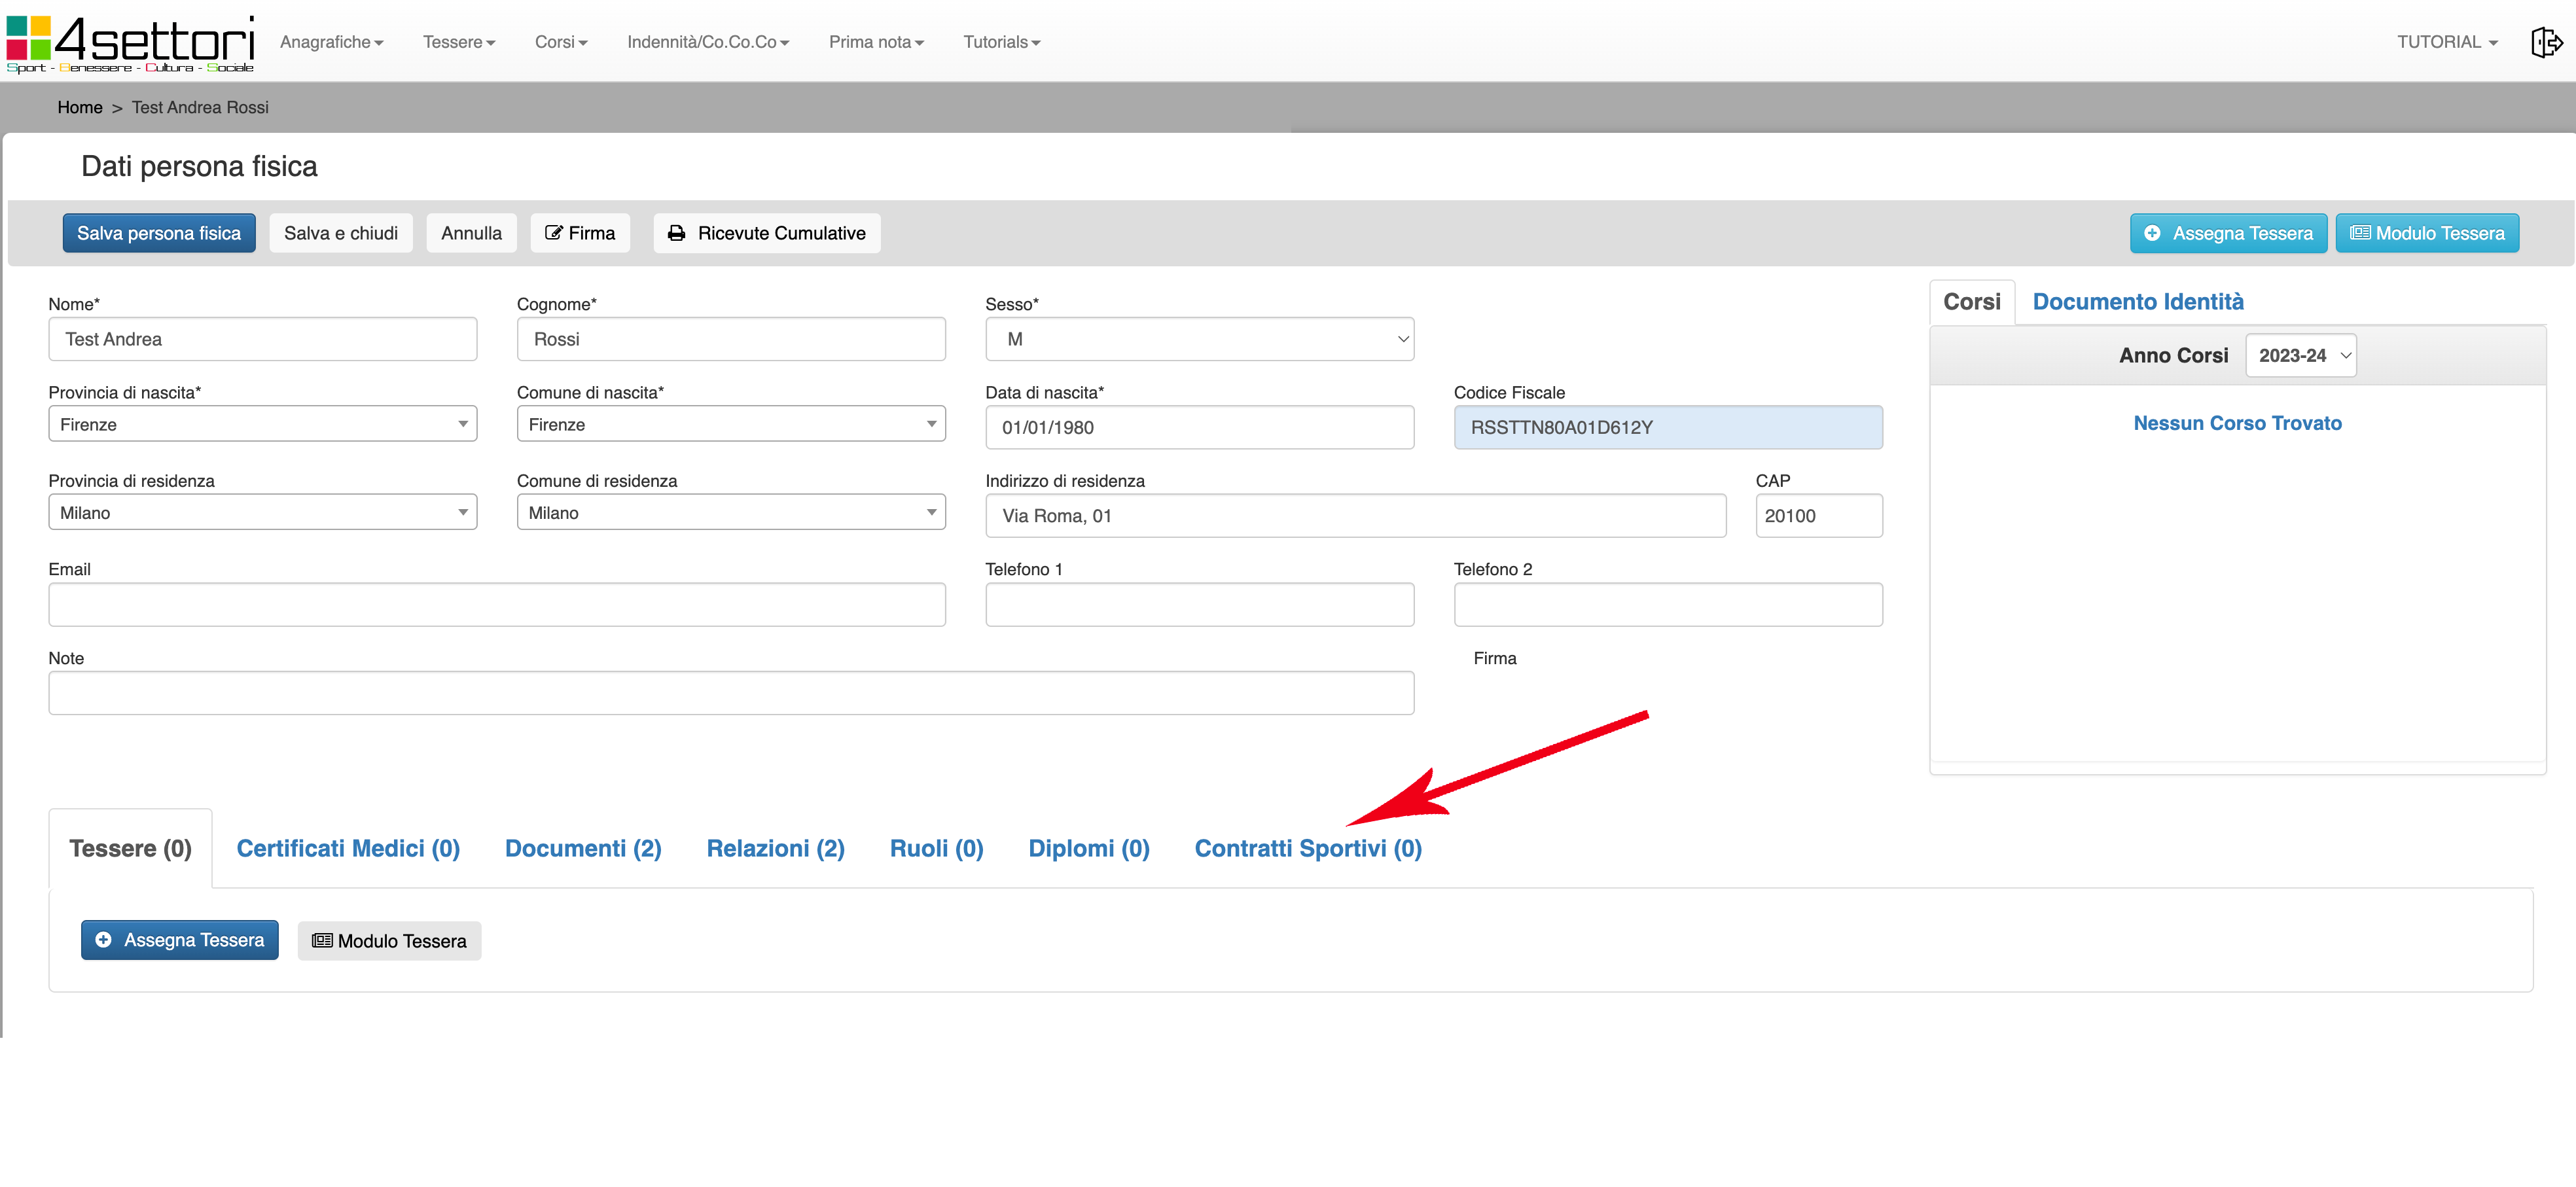Click the lower Modulo Tessera card icon
The height and width of the screenshot is (1187, 2576).
[x=322, y=941]
